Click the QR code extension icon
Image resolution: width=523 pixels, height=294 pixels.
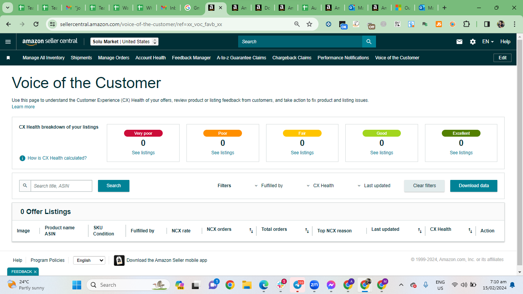(397, 24)
